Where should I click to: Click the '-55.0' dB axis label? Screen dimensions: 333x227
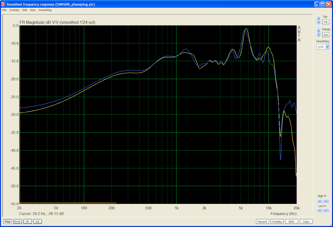click(14, 204)
